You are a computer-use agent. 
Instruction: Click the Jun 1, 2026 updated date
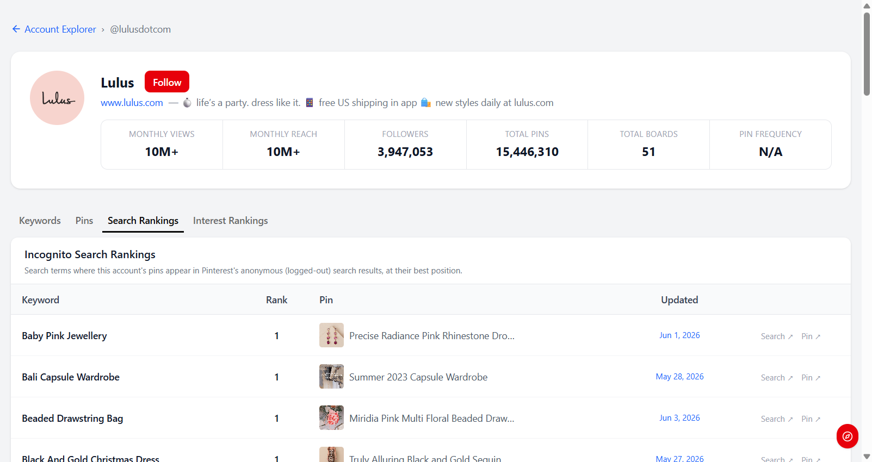679,335
